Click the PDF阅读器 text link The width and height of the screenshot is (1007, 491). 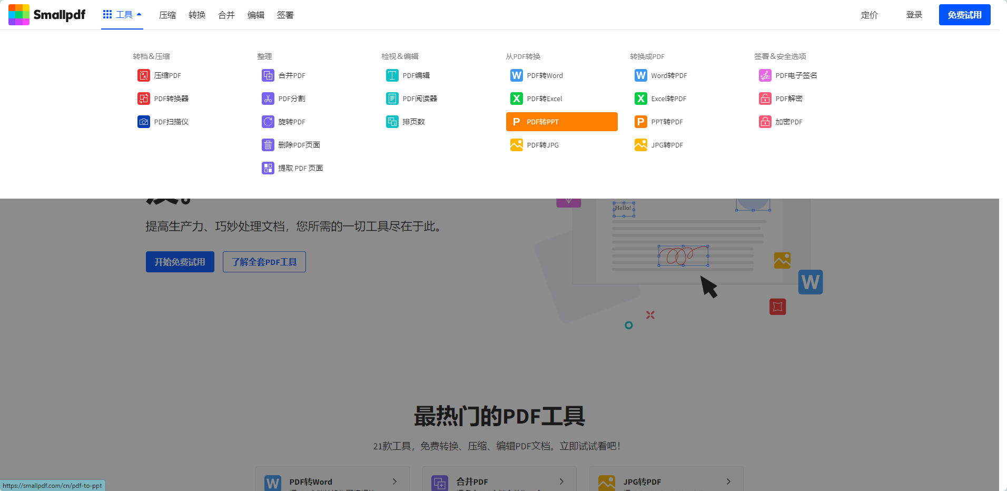coord(420,99)
